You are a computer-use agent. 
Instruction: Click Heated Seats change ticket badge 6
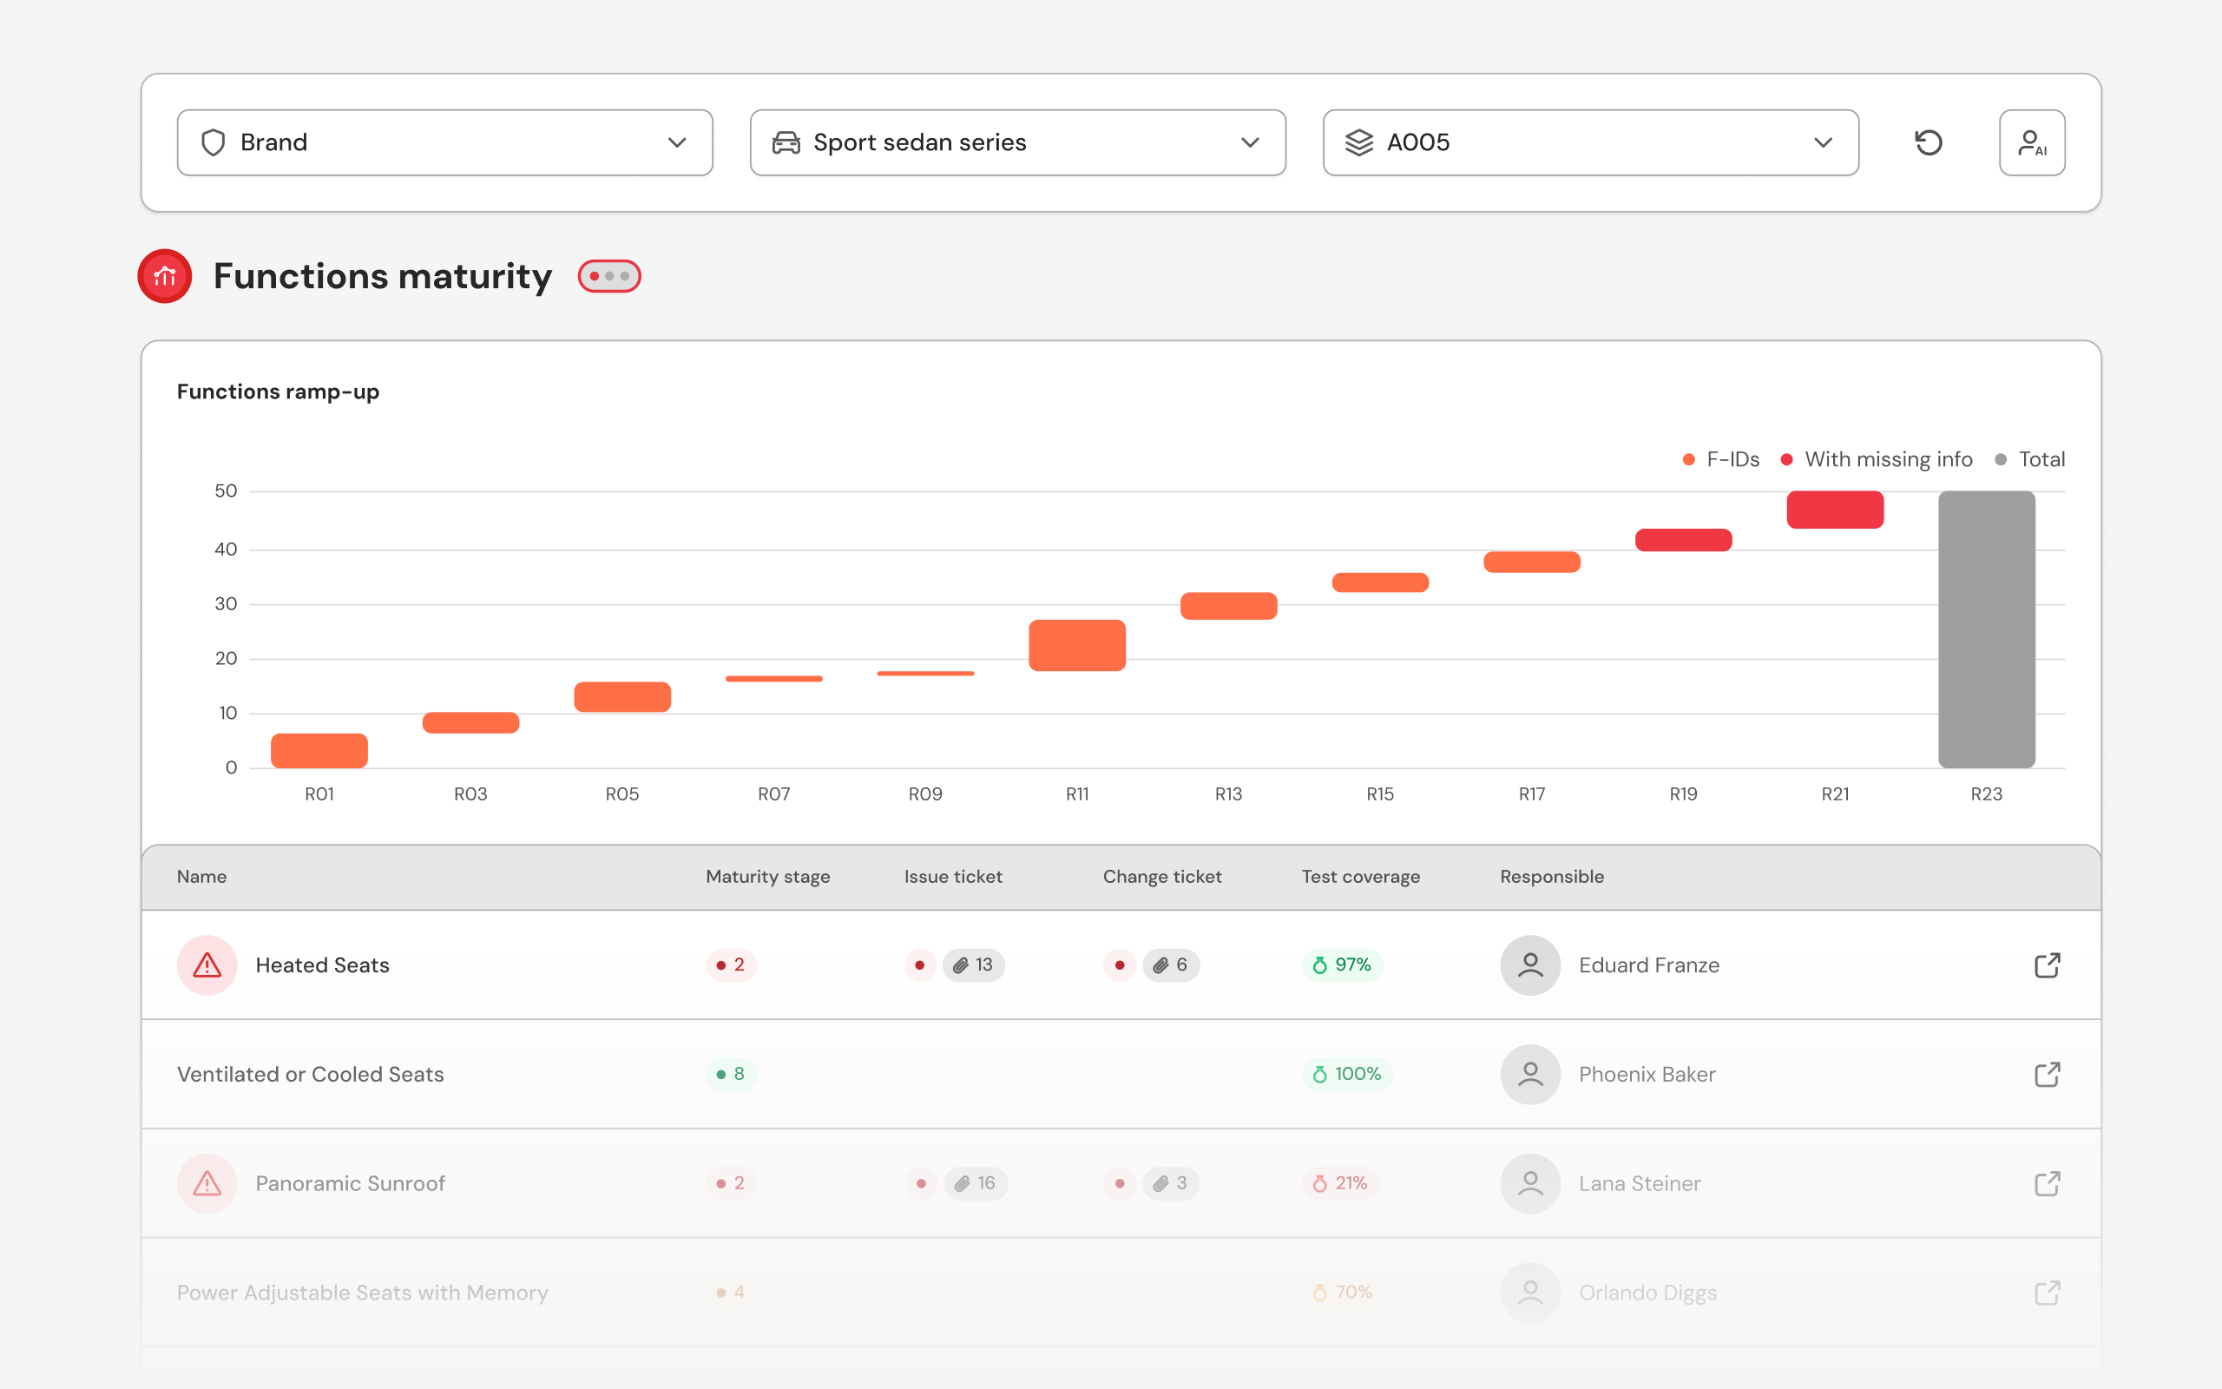1171,964
